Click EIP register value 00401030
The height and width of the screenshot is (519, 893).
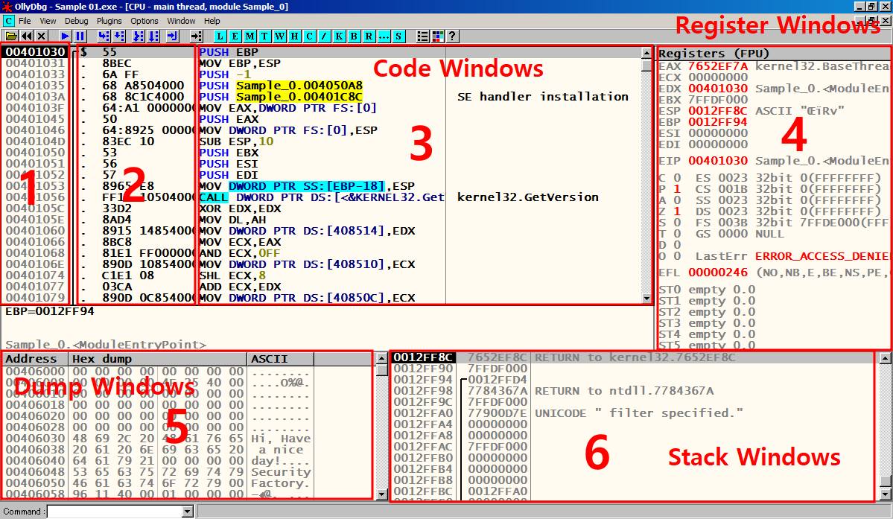point(717,161)
